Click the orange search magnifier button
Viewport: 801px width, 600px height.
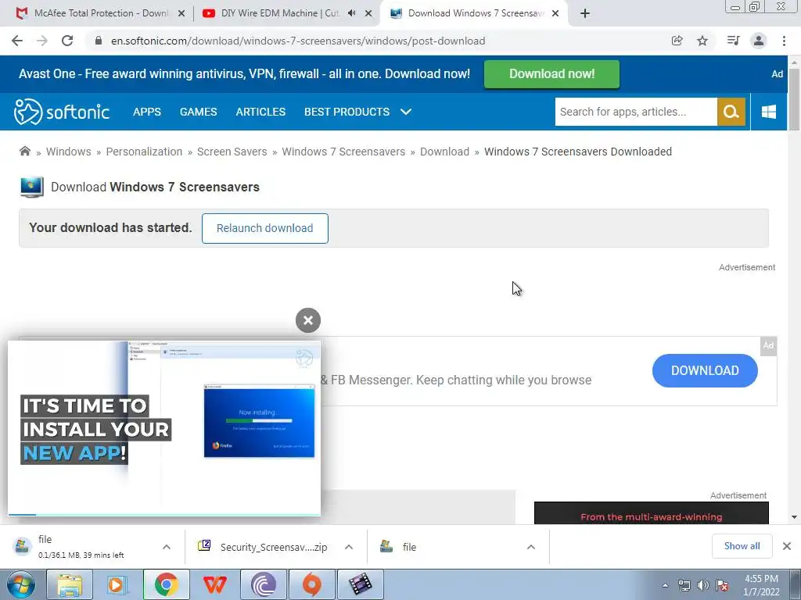[x=731, y=112]
